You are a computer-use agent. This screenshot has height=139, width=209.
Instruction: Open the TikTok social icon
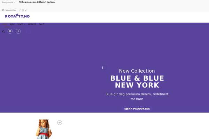pos(26,10)
